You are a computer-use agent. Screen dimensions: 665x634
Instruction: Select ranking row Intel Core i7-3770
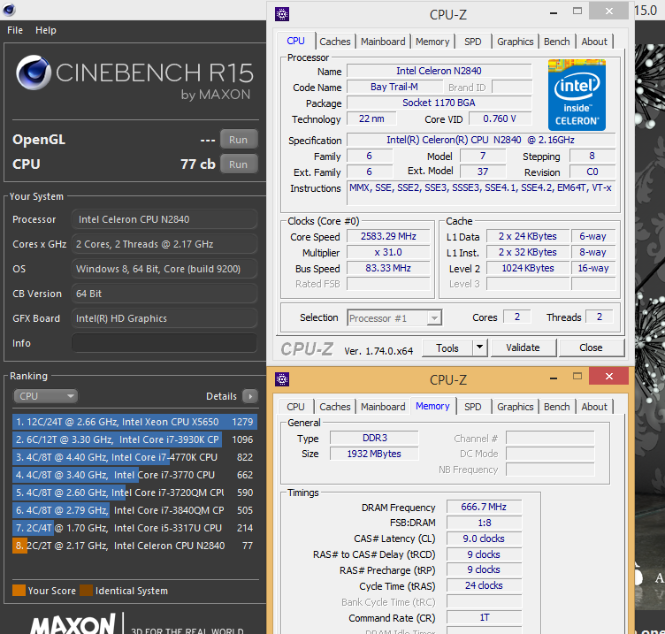coord(134,475)
